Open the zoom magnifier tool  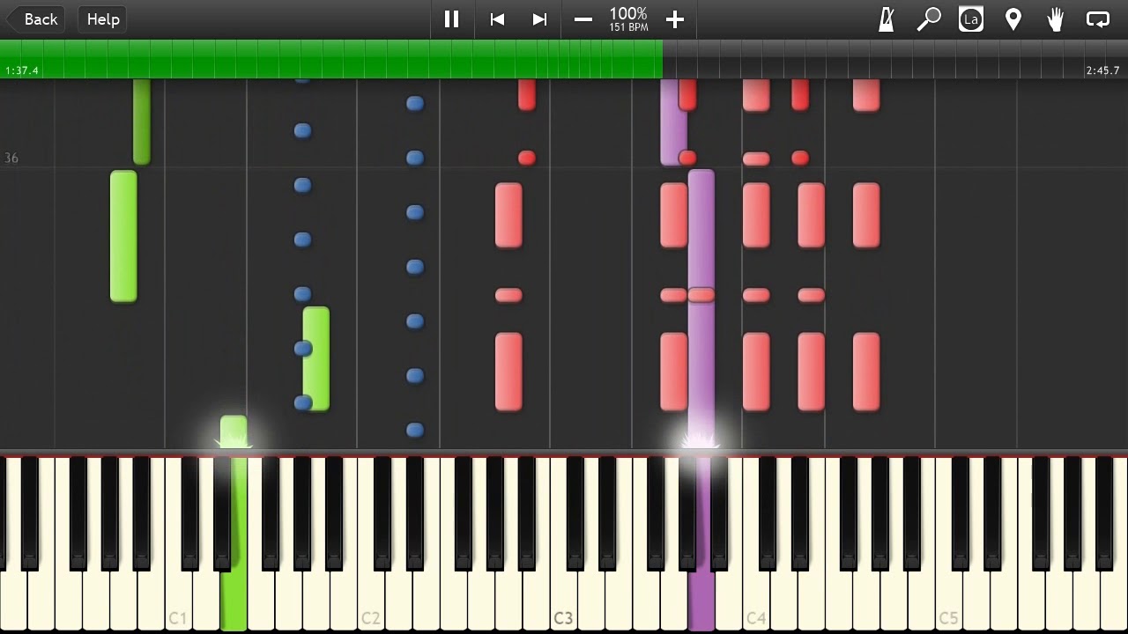(x=929, y=19)
